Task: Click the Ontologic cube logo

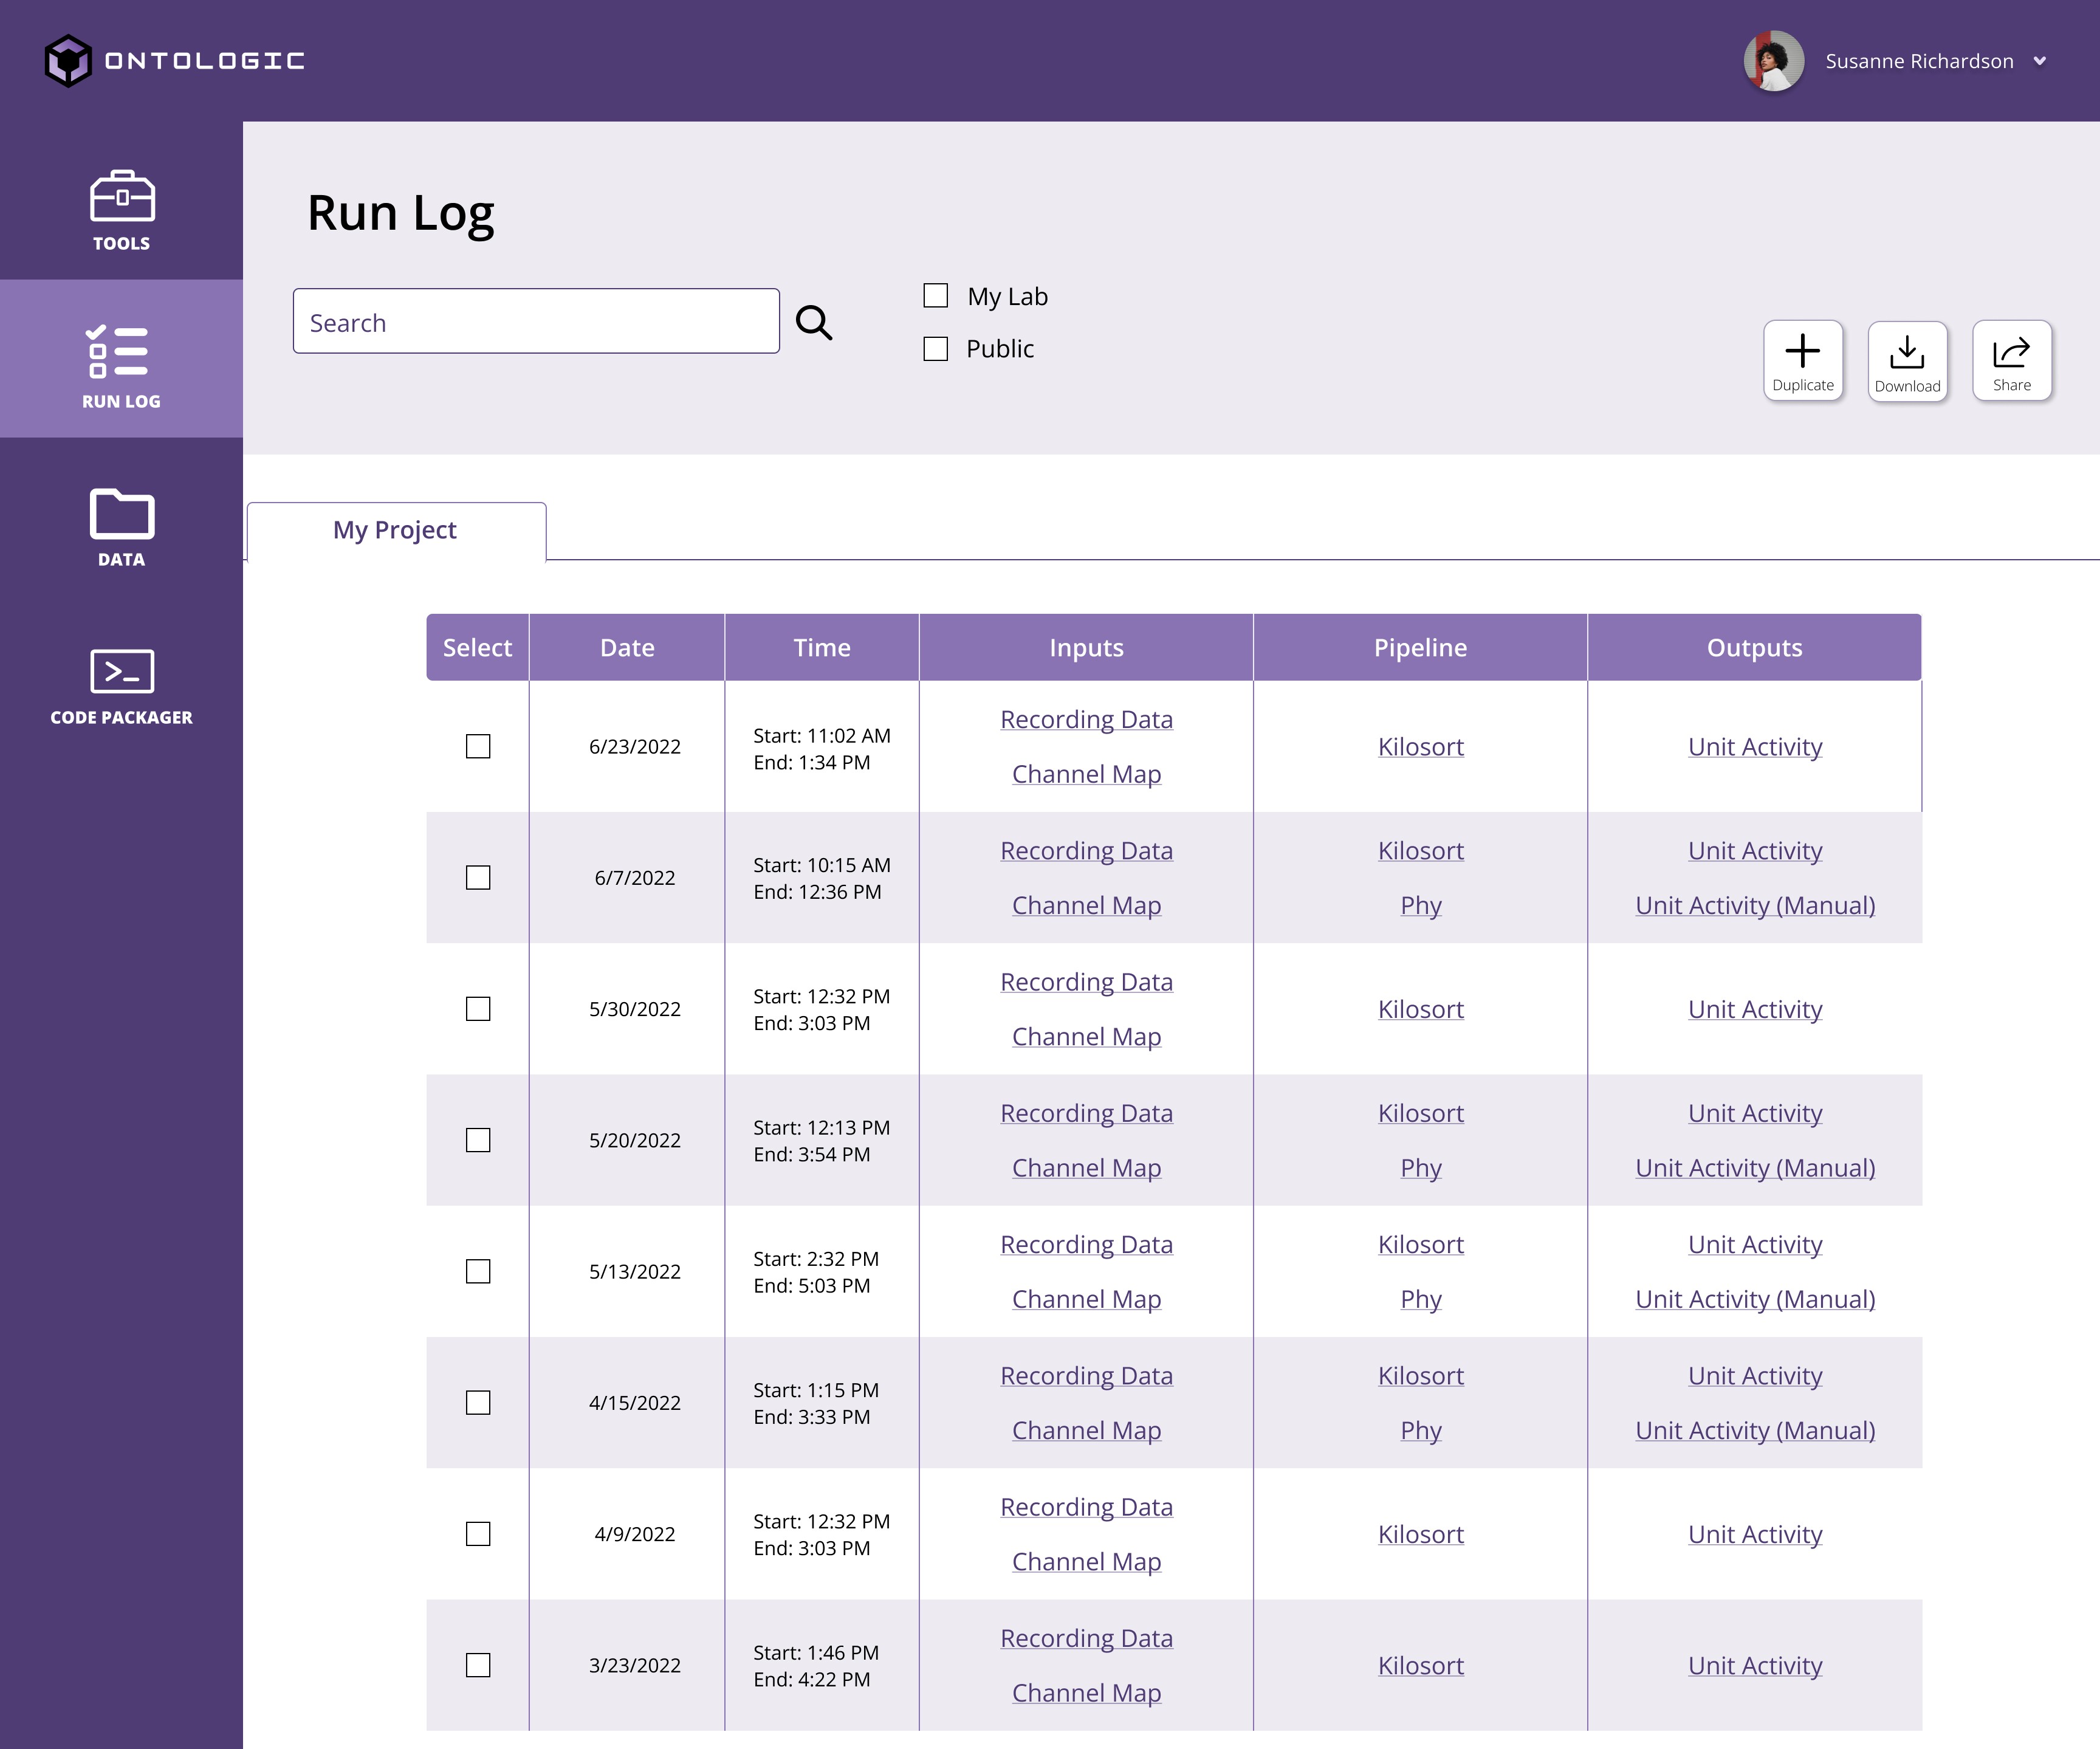Action: pyautogui.click(x=68, y=61)
